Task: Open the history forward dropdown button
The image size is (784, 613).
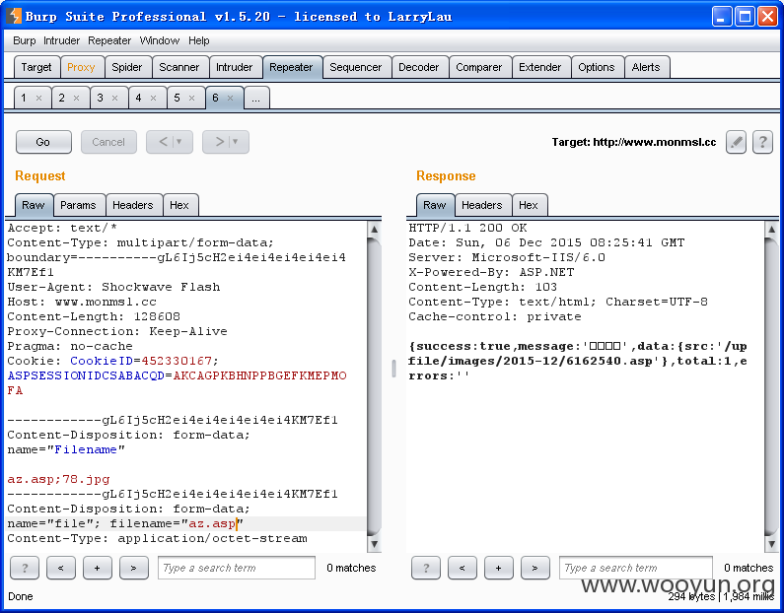Action: click(x=226, y=142)
